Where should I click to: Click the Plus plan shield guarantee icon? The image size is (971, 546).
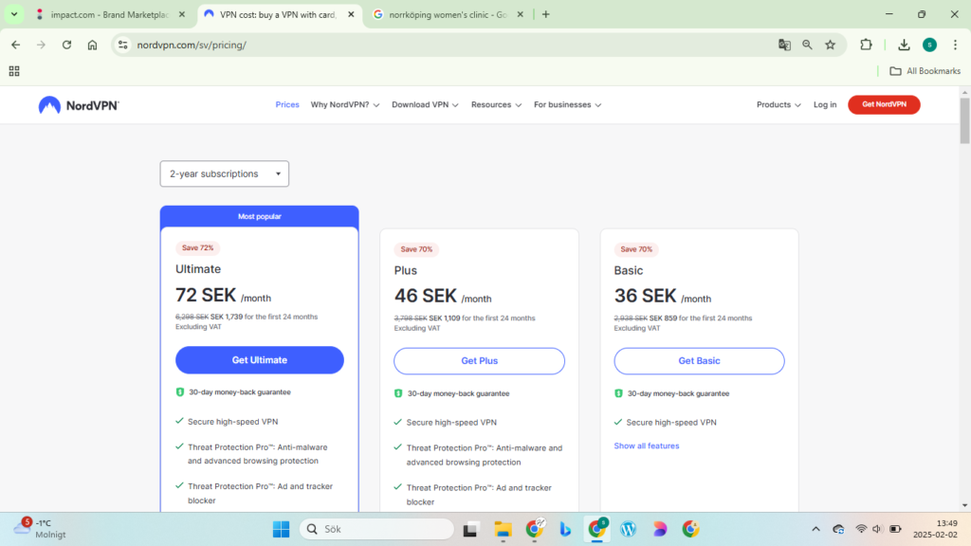tap(398, 393)
